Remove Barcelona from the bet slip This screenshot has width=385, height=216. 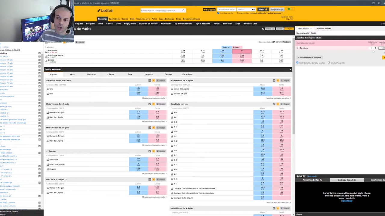[x=297, y=48]
